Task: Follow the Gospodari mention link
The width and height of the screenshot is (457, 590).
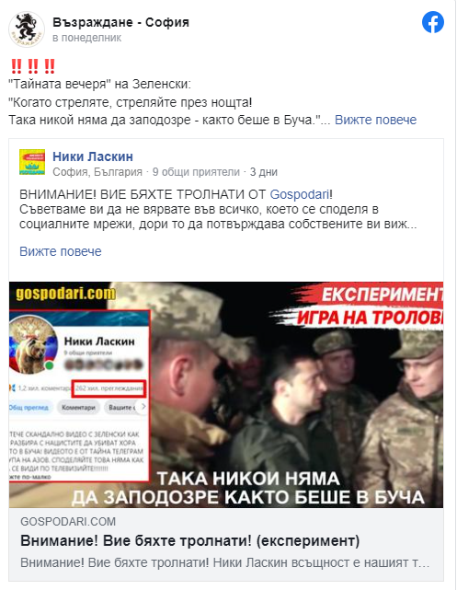Action: 300,194
